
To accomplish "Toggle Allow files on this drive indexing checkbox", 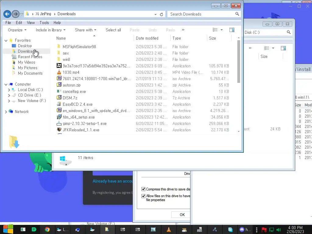I will click(143, 196).
